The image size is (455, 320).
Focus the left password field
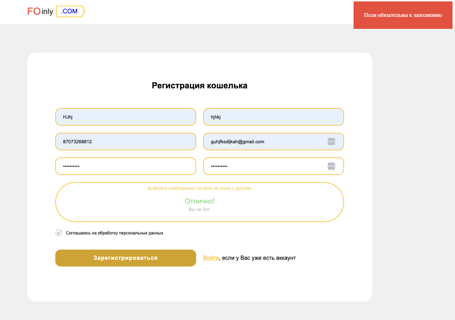[125, 166]
